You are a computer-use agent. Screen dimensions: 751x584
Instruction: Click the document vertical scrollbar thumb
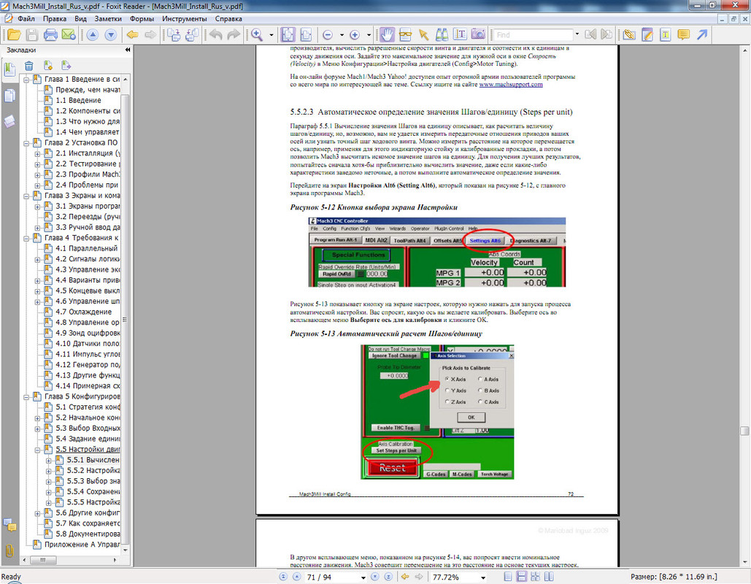744,431
